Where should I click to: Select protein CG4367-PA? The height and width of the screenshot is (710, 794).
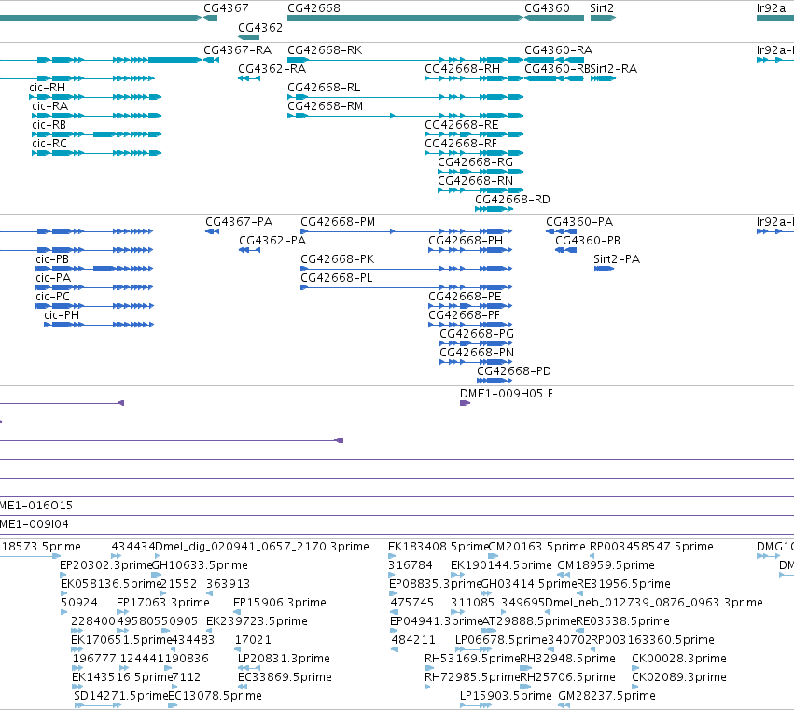(239, 222)
